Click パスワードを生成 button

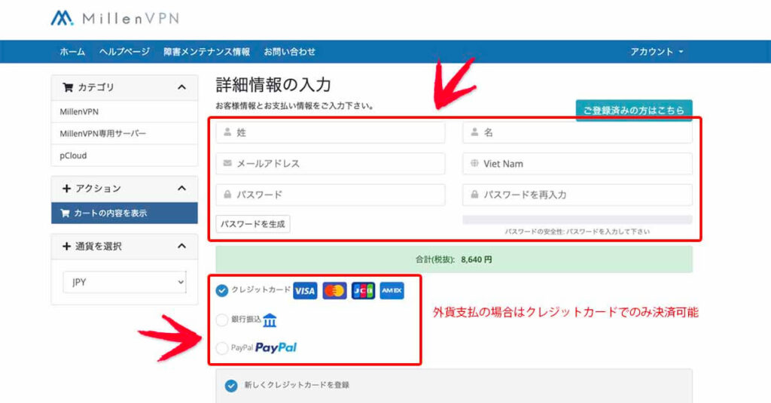pyautogui.click(x=253, y=224)
